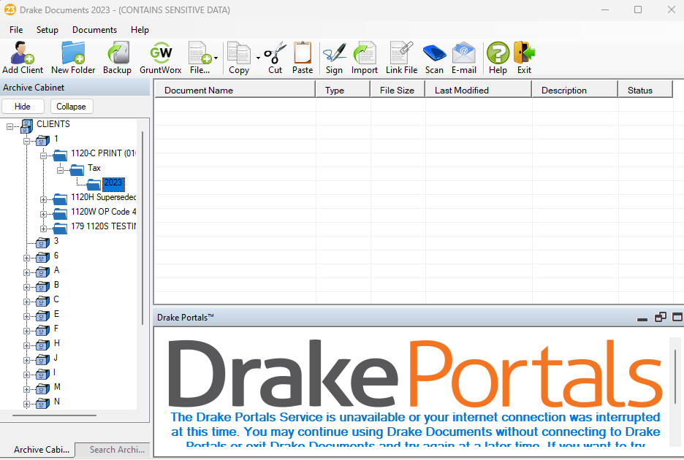Select the drawer J cabinet icon
This screenshot has width=684, height=460.
click(42, 360)
